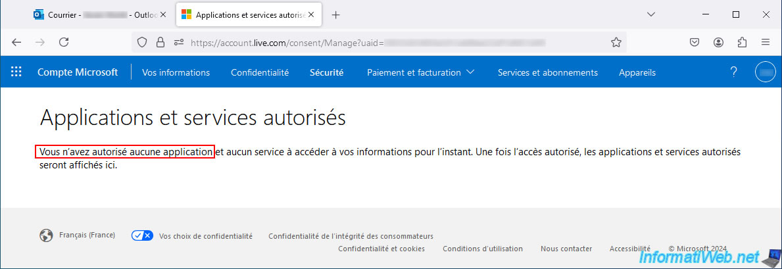Maximize the browser window
Viewport: 782px width, 269px height.
tap(736, 15)
